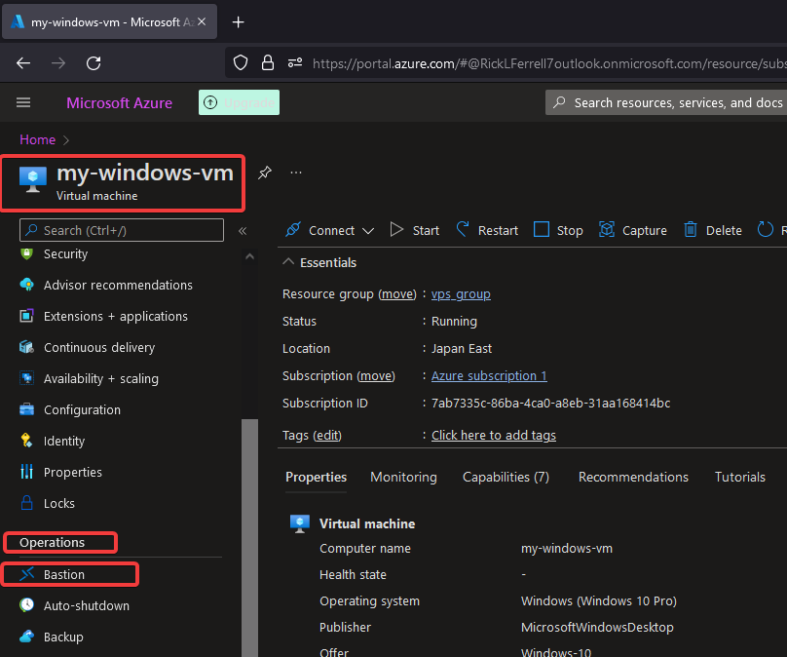Click the Microsoft Azure home title
The height and width of the screenshot is (657, 787).
[120, 103]
